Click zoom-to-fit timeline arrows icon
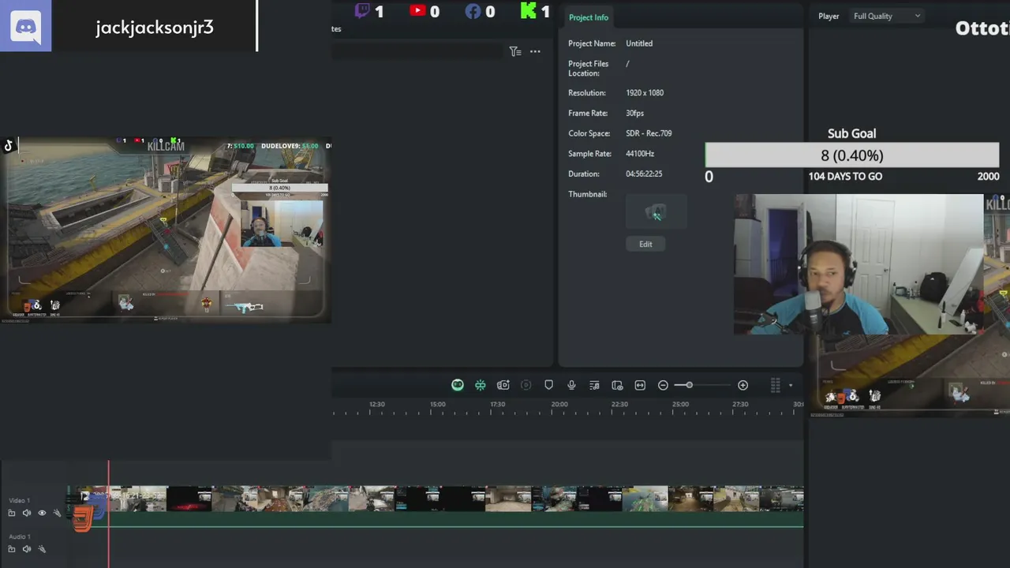1010x568 pixels. click(x=640, y=385)
